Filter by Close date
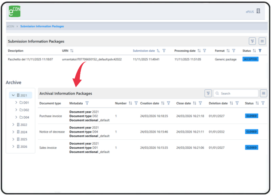The width and height of the screenshot is (271, 196). click(x=200, y=103)
